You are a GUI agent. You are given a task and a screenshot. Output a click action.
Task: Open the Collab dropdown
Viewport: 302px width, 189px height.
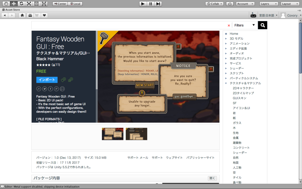pos(214,4)
